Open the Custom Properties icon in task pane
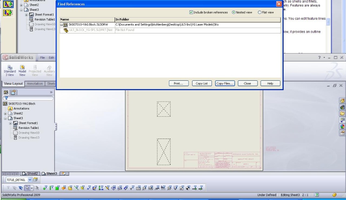346x200 pixels. (x=342, y=133)
